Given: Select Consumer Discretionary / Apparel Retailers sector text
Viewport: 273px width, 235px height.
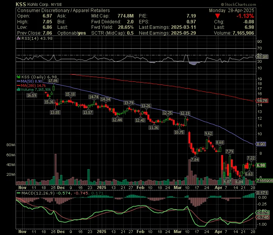Looking at the screenshot, I should (63, 11).
